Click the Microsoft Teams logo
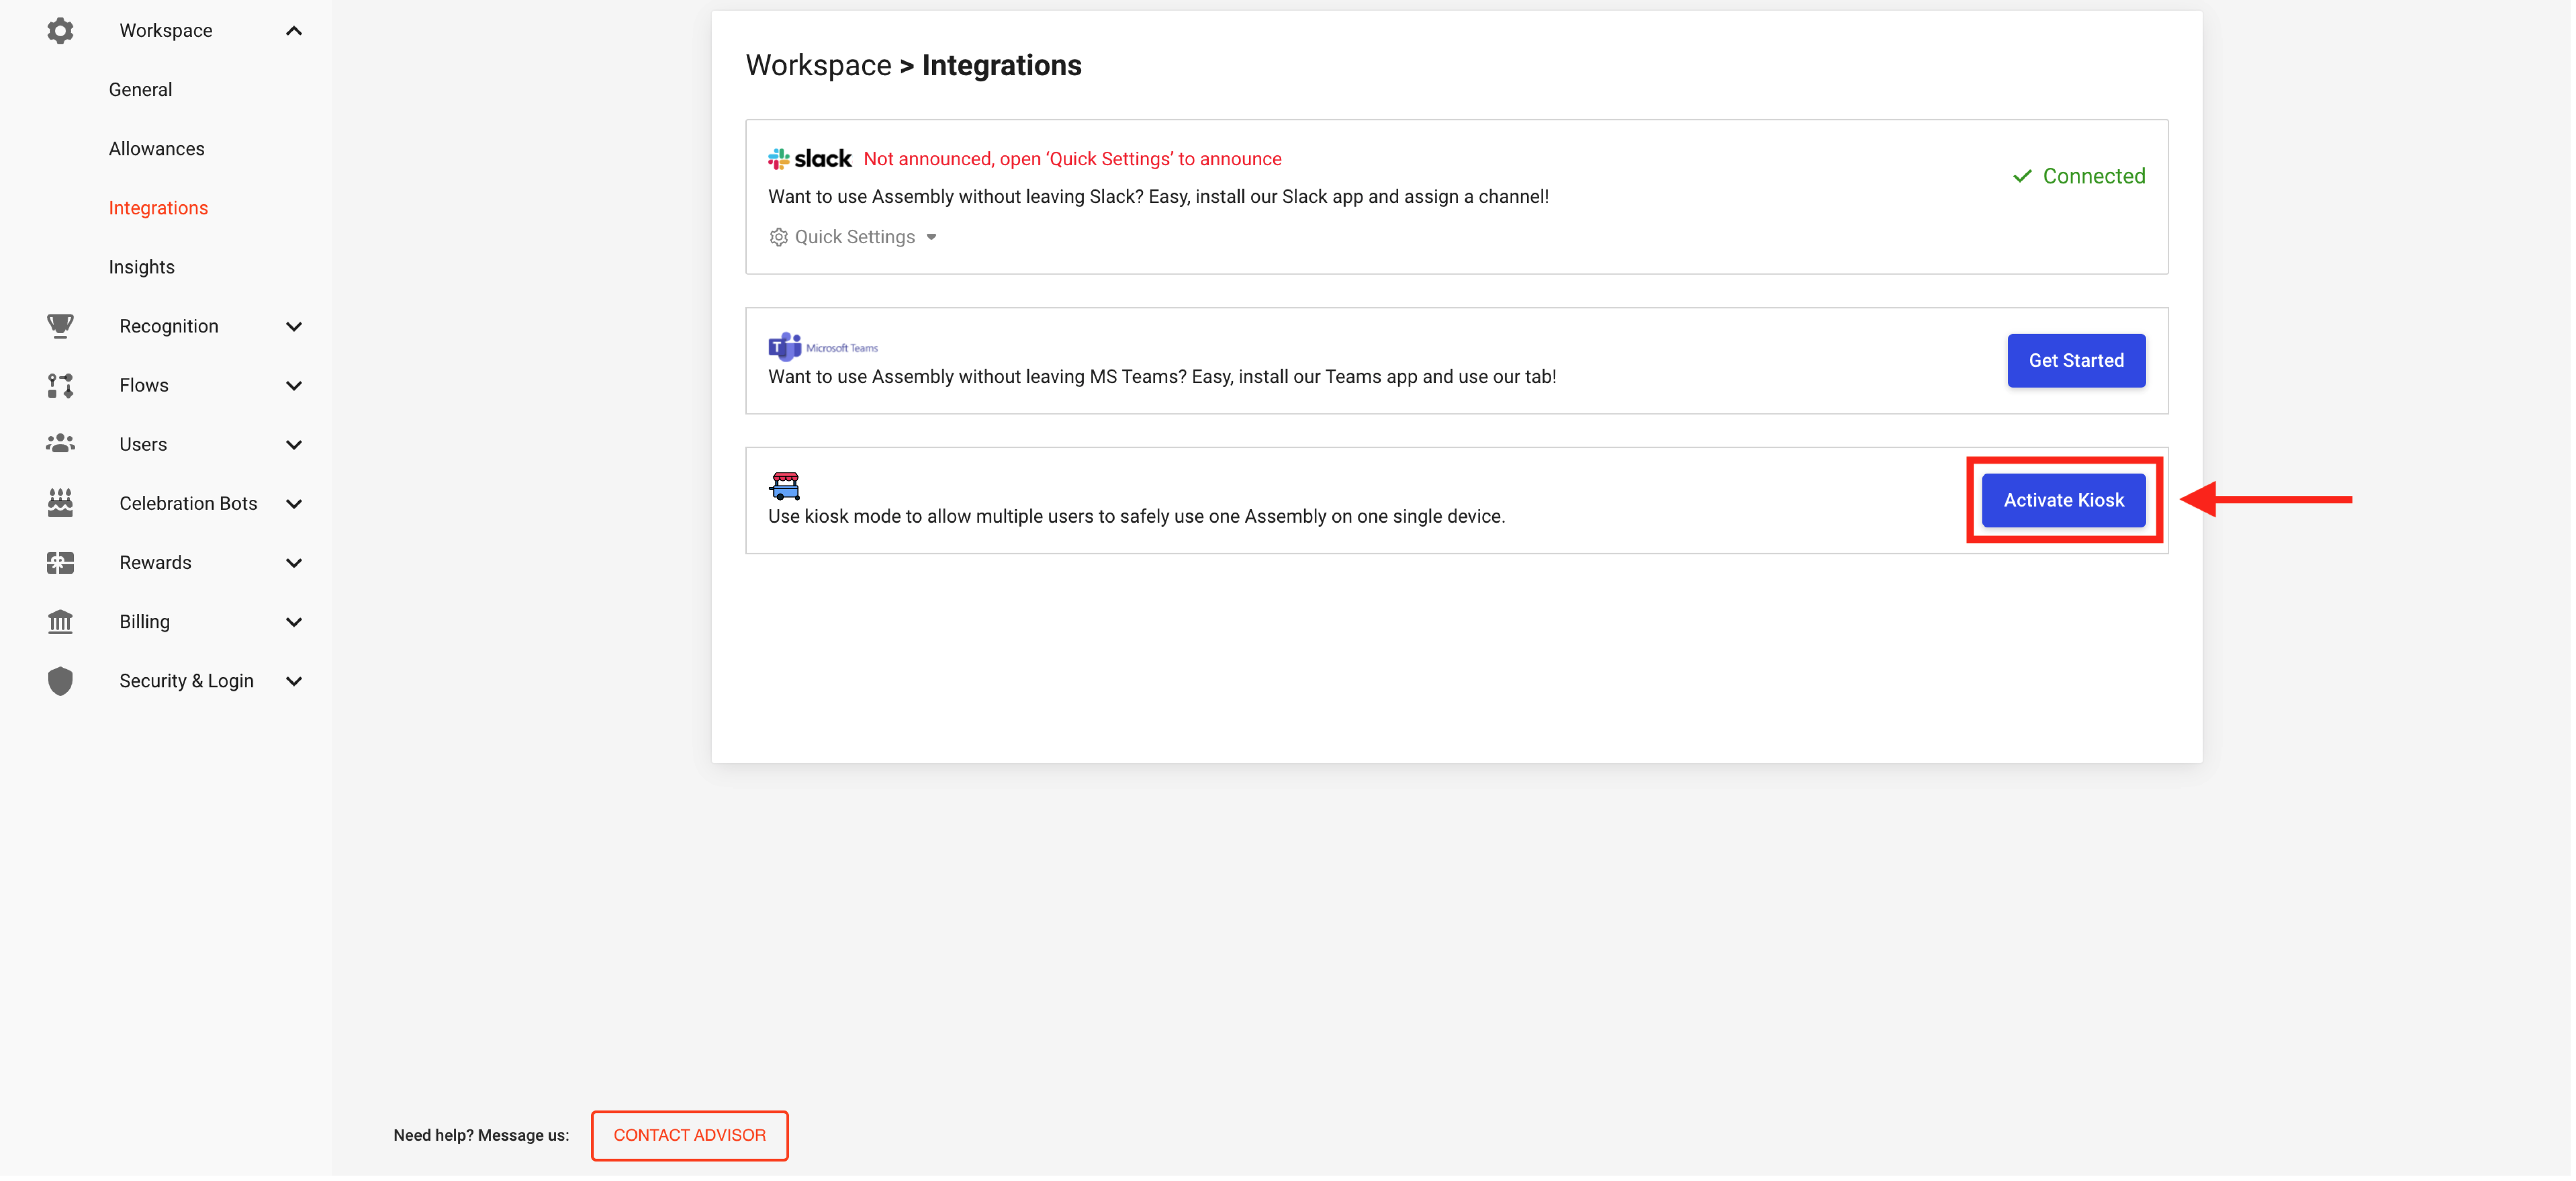This screenshot has width=2576, height=1181. [823, 347]
